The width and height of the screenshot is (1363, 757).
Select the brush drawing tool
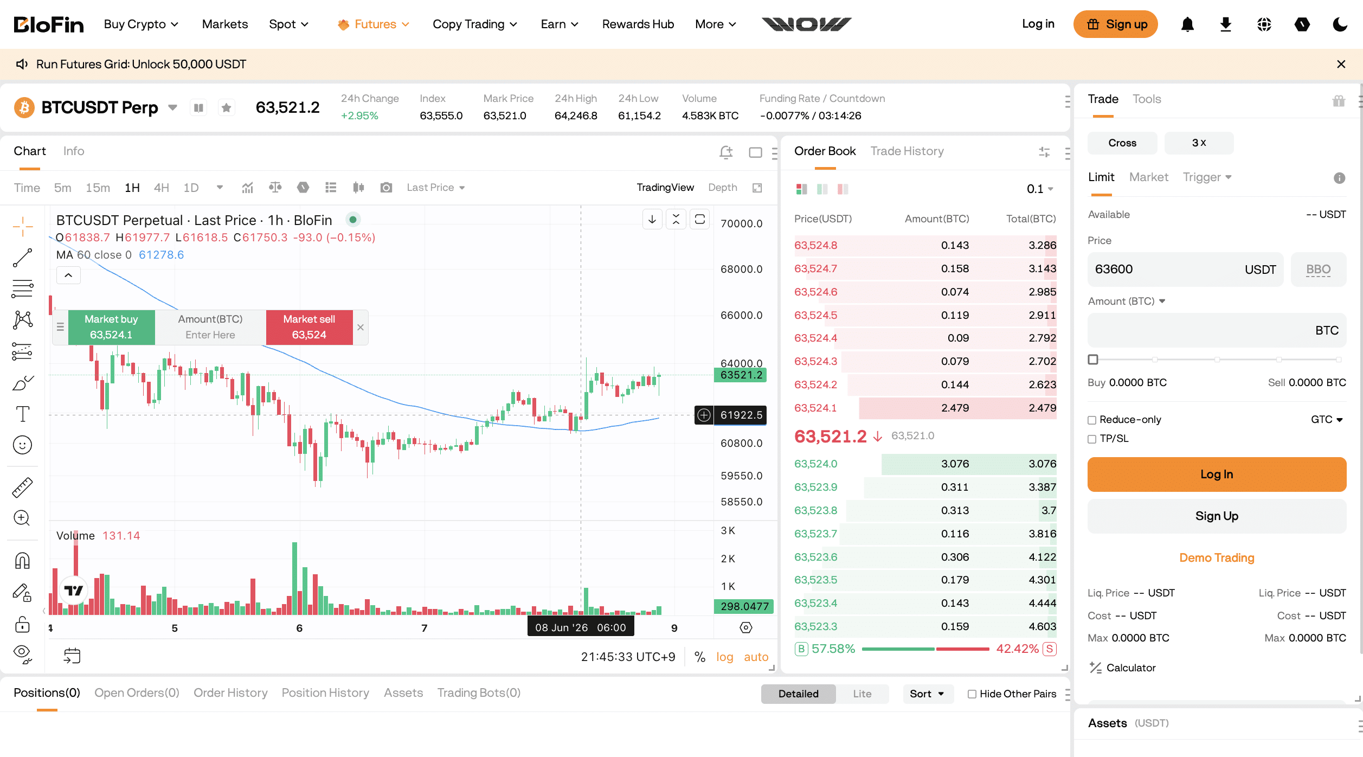point(23,383)
